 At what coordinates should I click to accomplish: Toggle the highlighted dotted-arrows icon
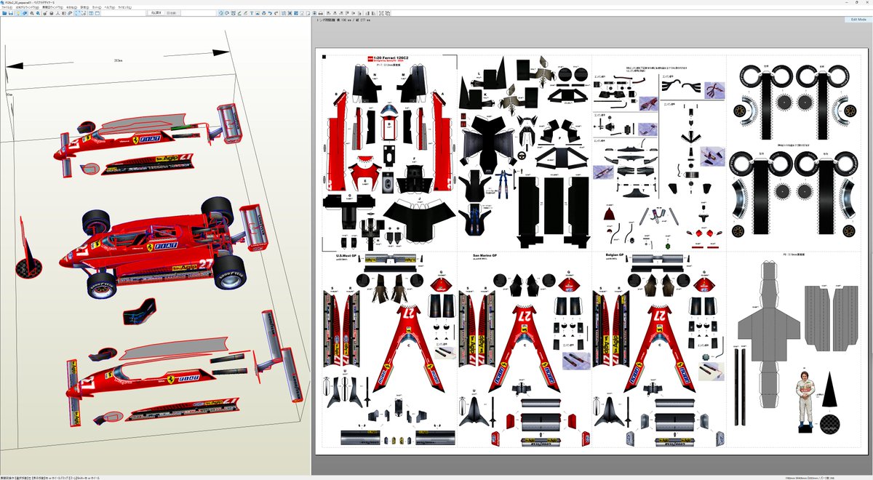77,13
